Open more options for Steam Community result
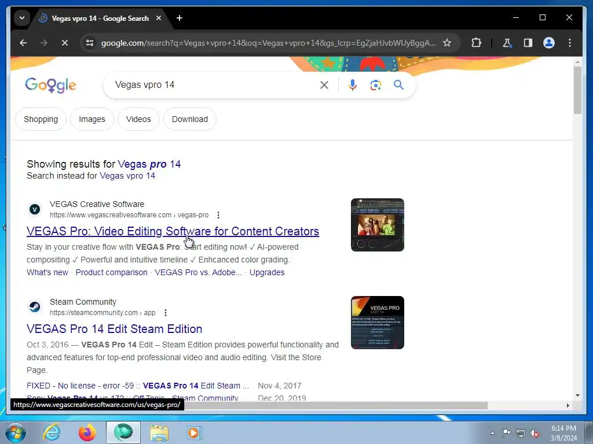The height and width of the screenshot is (444, 593). tap(165, 313)
